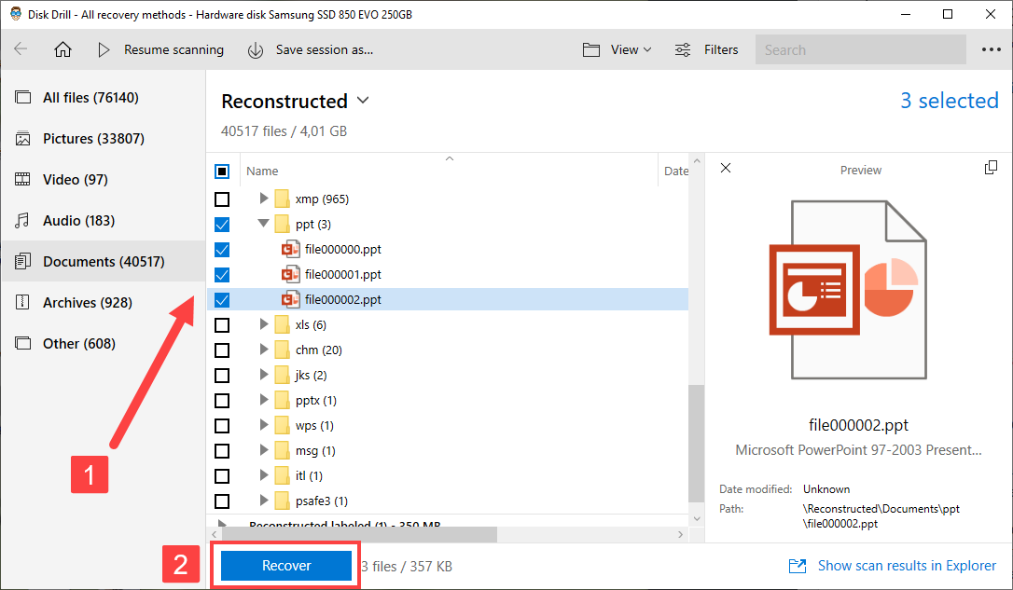1013x590 pixels.
Task: Collapse the ppt folder
Action: (x=263, y=224)
